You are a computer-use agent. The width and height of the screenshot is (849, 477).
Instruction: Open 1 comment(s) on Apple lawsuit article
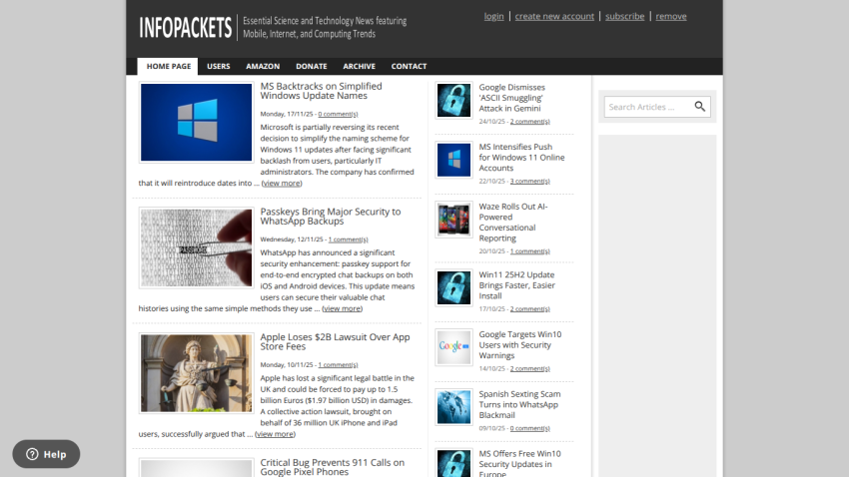pos(338,365)
